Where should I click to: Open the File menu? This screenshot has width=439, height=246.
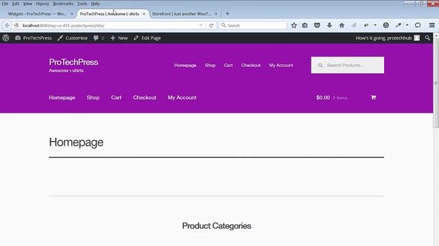click(x=5, y=3)
